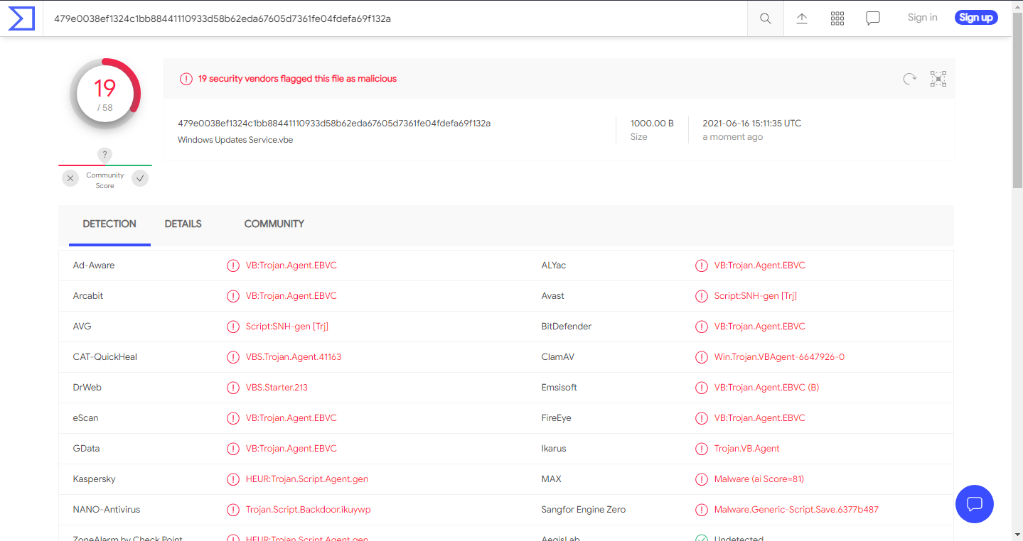Click the AVG result Script:SNH-gen [Trj]
1023x541 pixels.
click(287, 327)
